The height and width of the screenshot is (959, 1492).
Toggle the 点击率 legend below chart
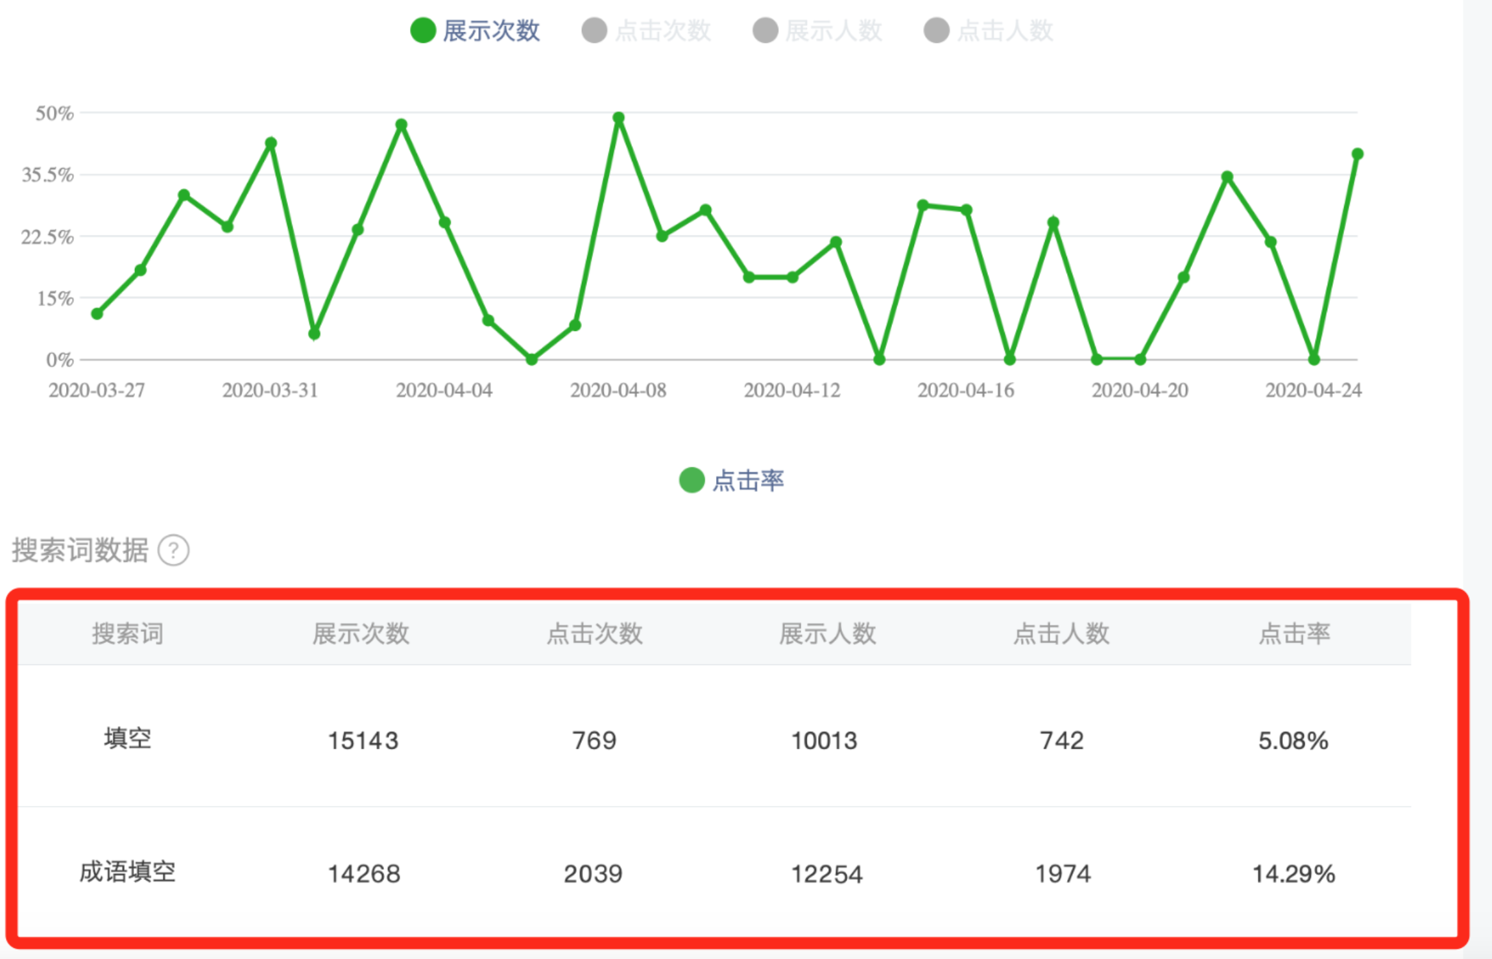tap(747, 481)
